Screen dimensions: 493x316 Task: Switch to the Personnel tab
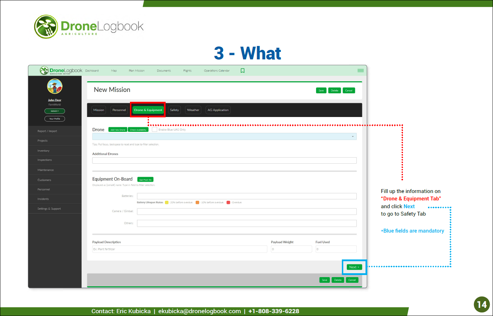point(119,110)
